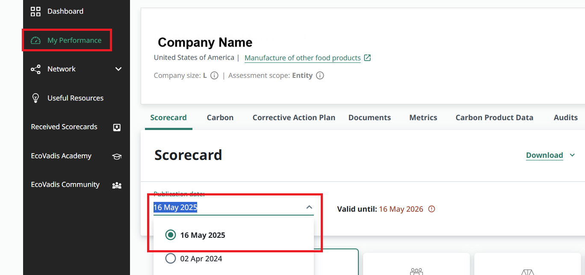This screenshot has width=585, height=275.
Task: Click the EcoVadis Community people icon
Action: [117, 185]
